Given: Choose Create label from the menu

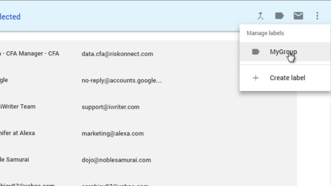Looking at the screenshot, I should coord(285,78).
